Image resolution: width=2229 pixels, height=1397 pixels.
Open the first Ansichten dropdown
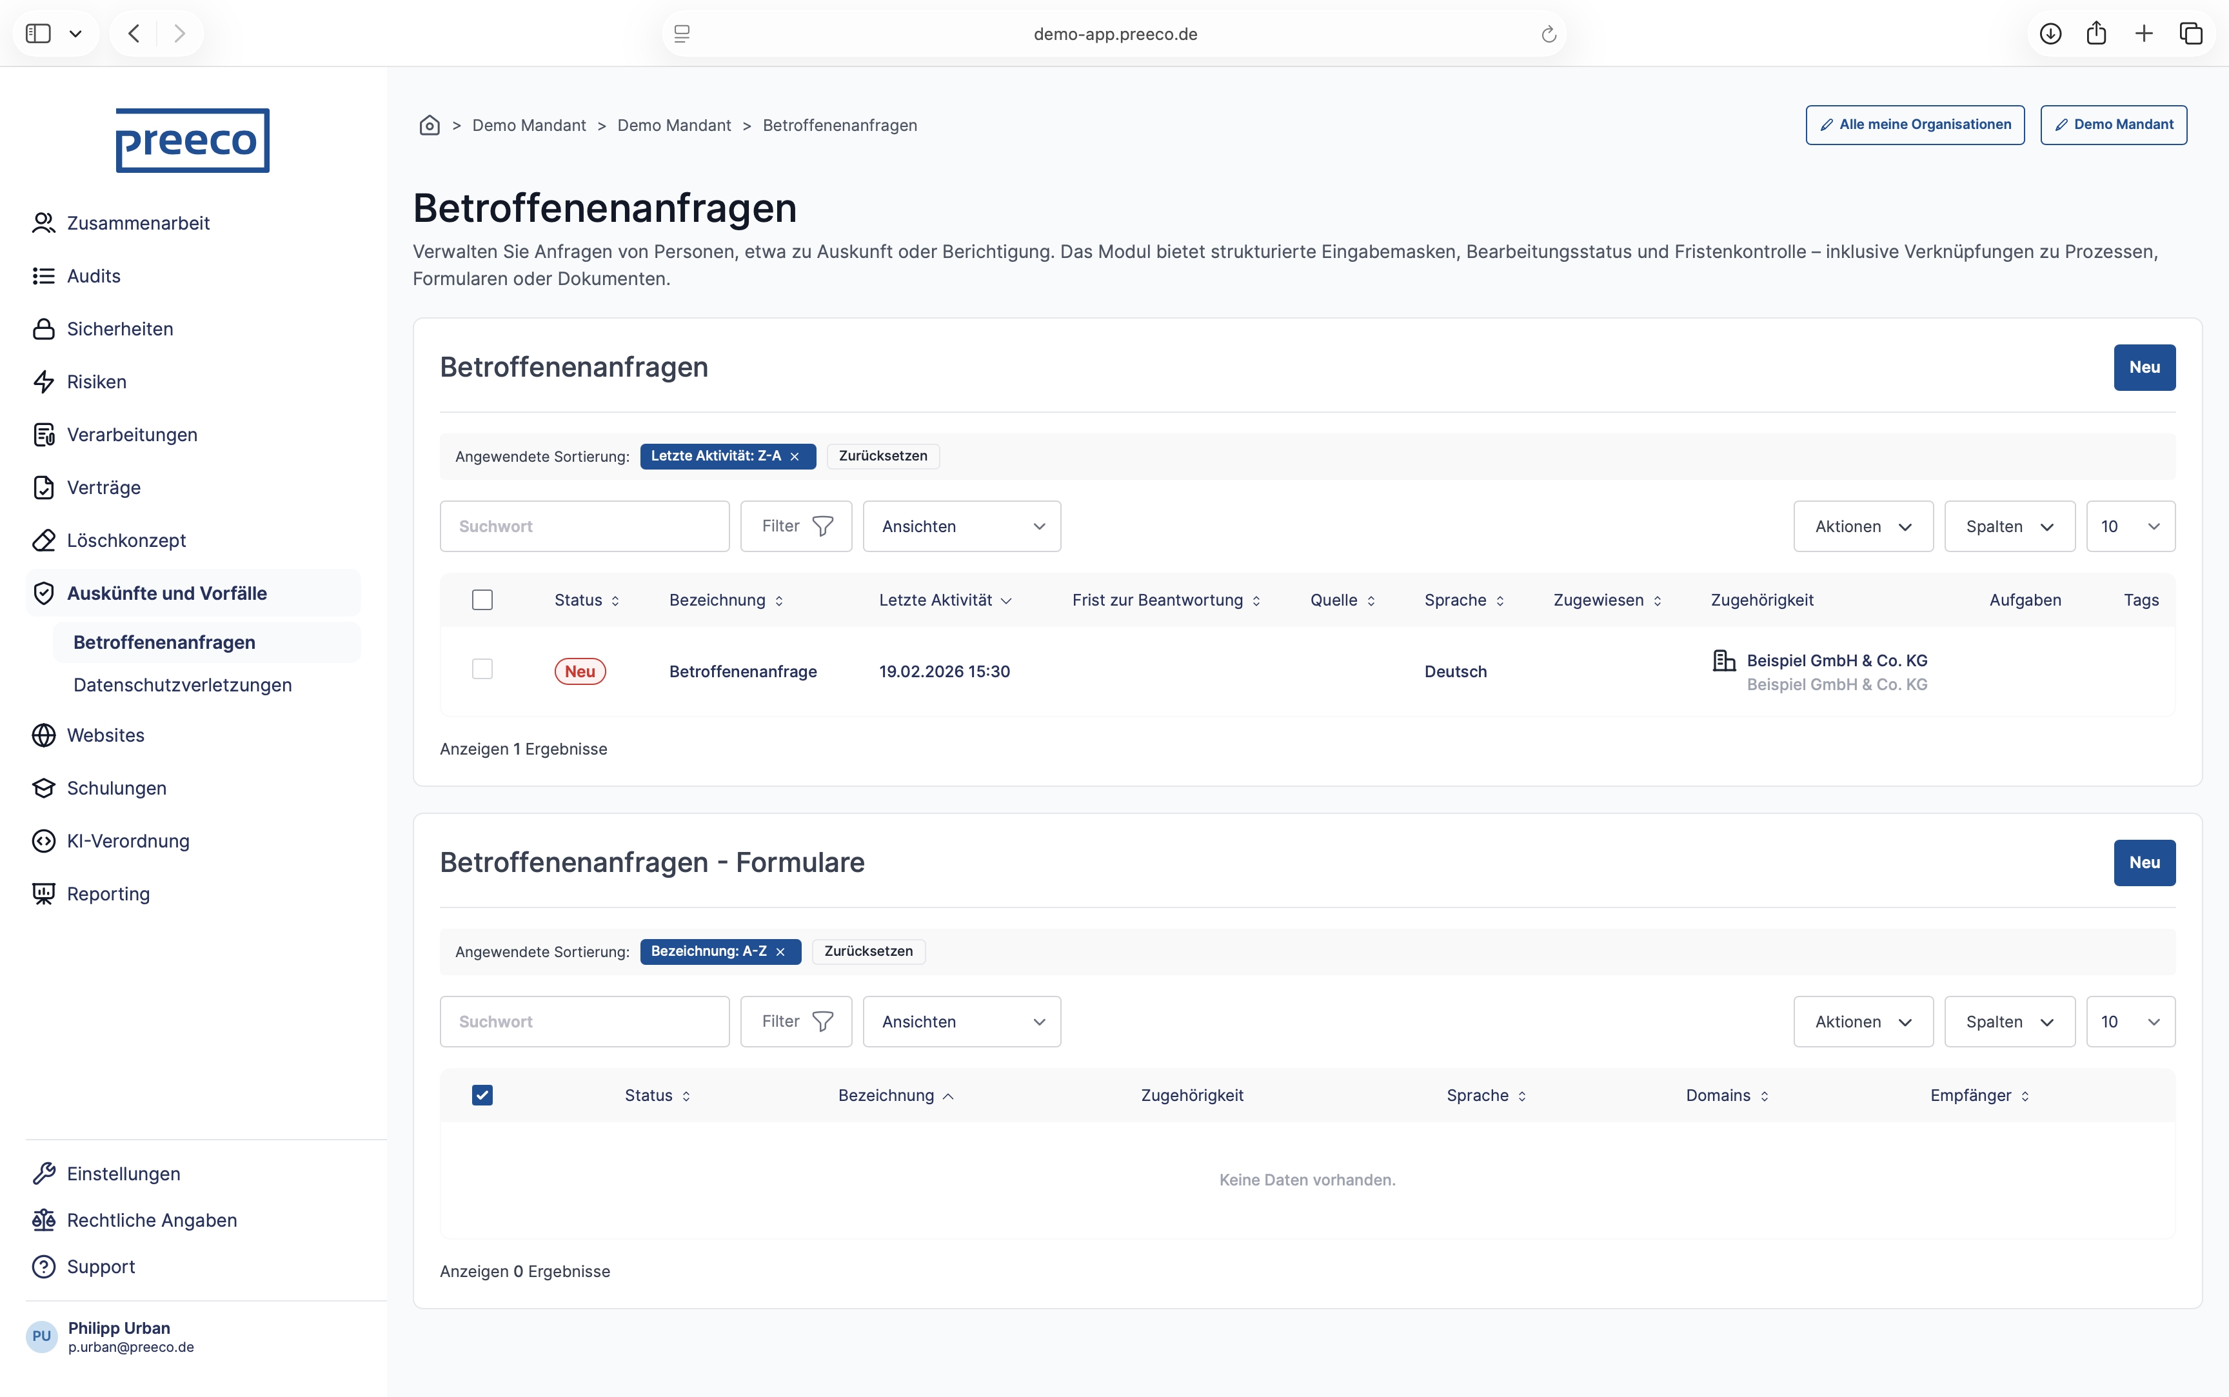tap(962, 527)
